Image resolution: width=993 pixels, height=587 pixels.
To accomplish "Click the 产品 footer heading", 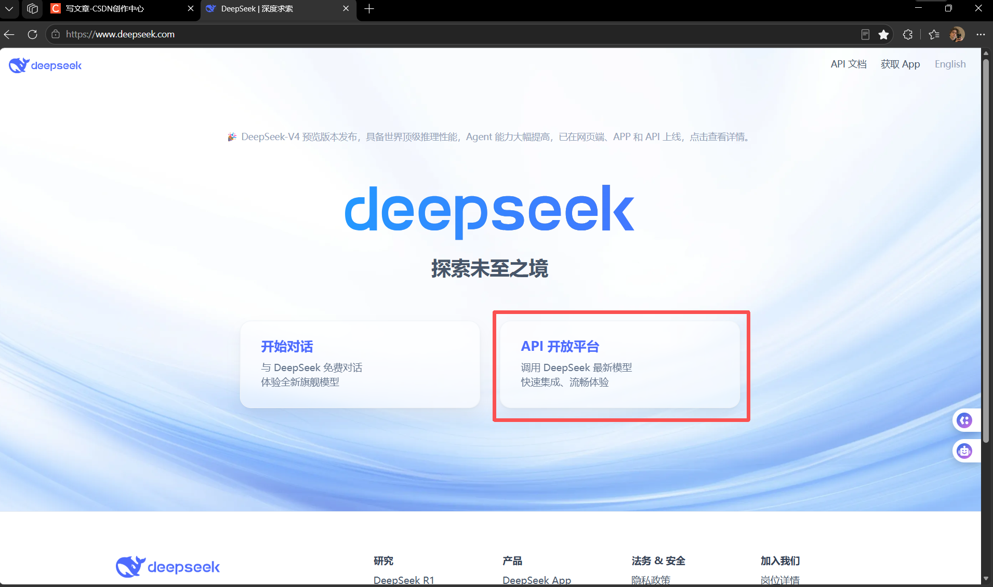I will click(512, 561).
